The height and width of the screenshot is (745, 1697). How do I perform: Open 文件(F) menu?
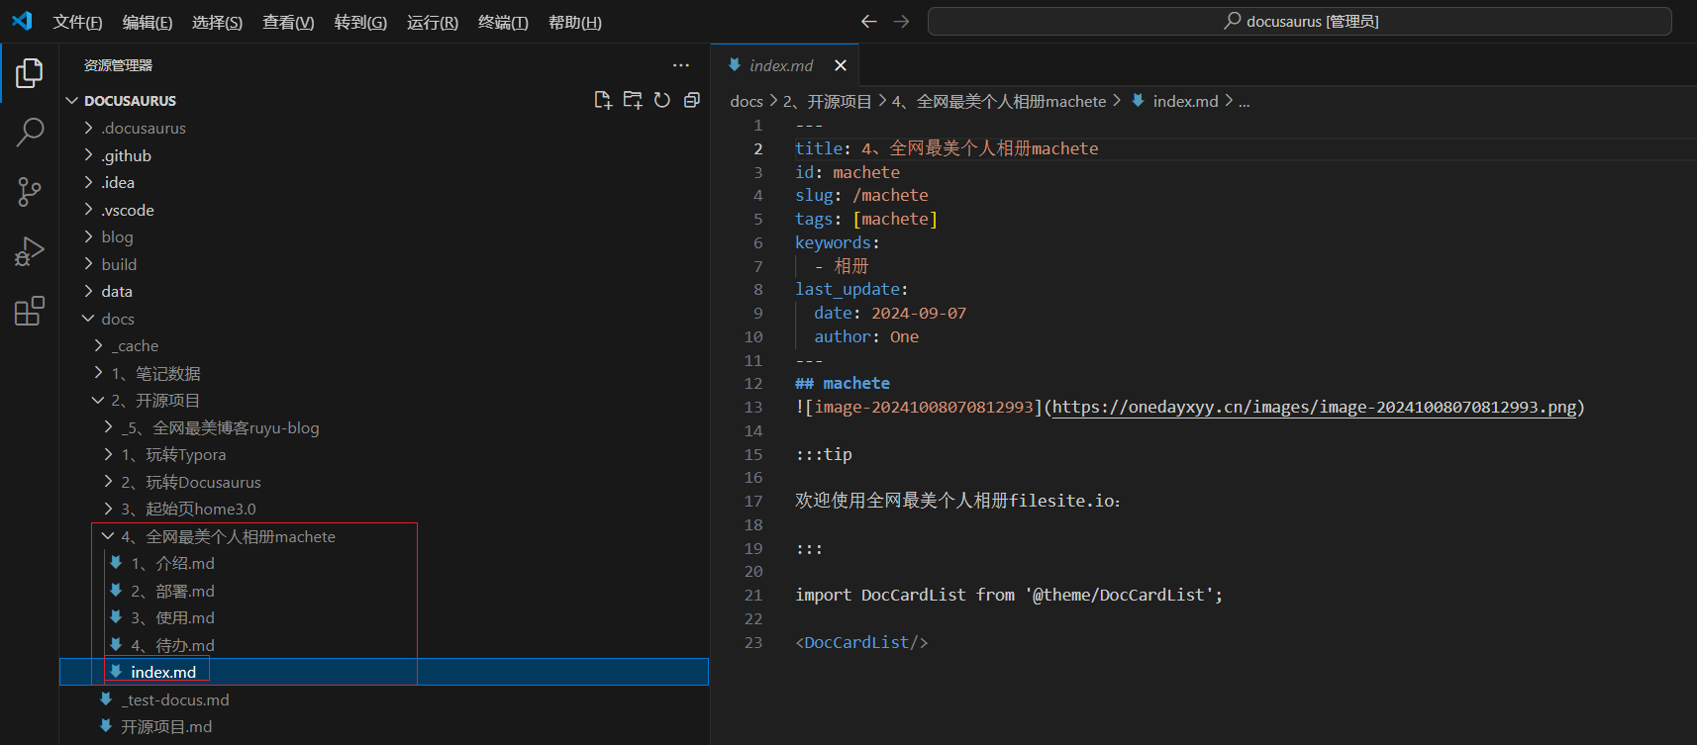[77, 22]
